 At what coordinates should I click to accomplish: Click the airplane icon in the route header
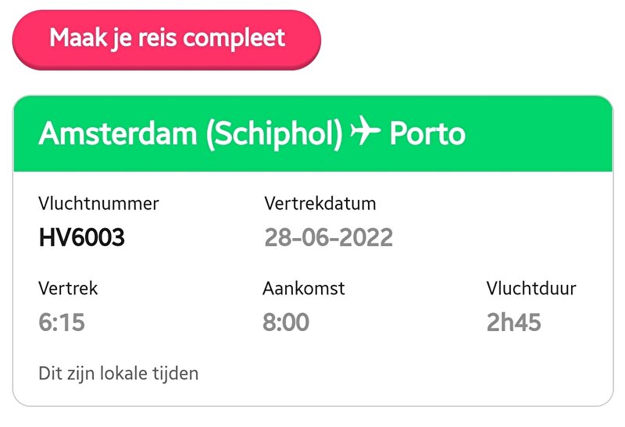point(365,130)
